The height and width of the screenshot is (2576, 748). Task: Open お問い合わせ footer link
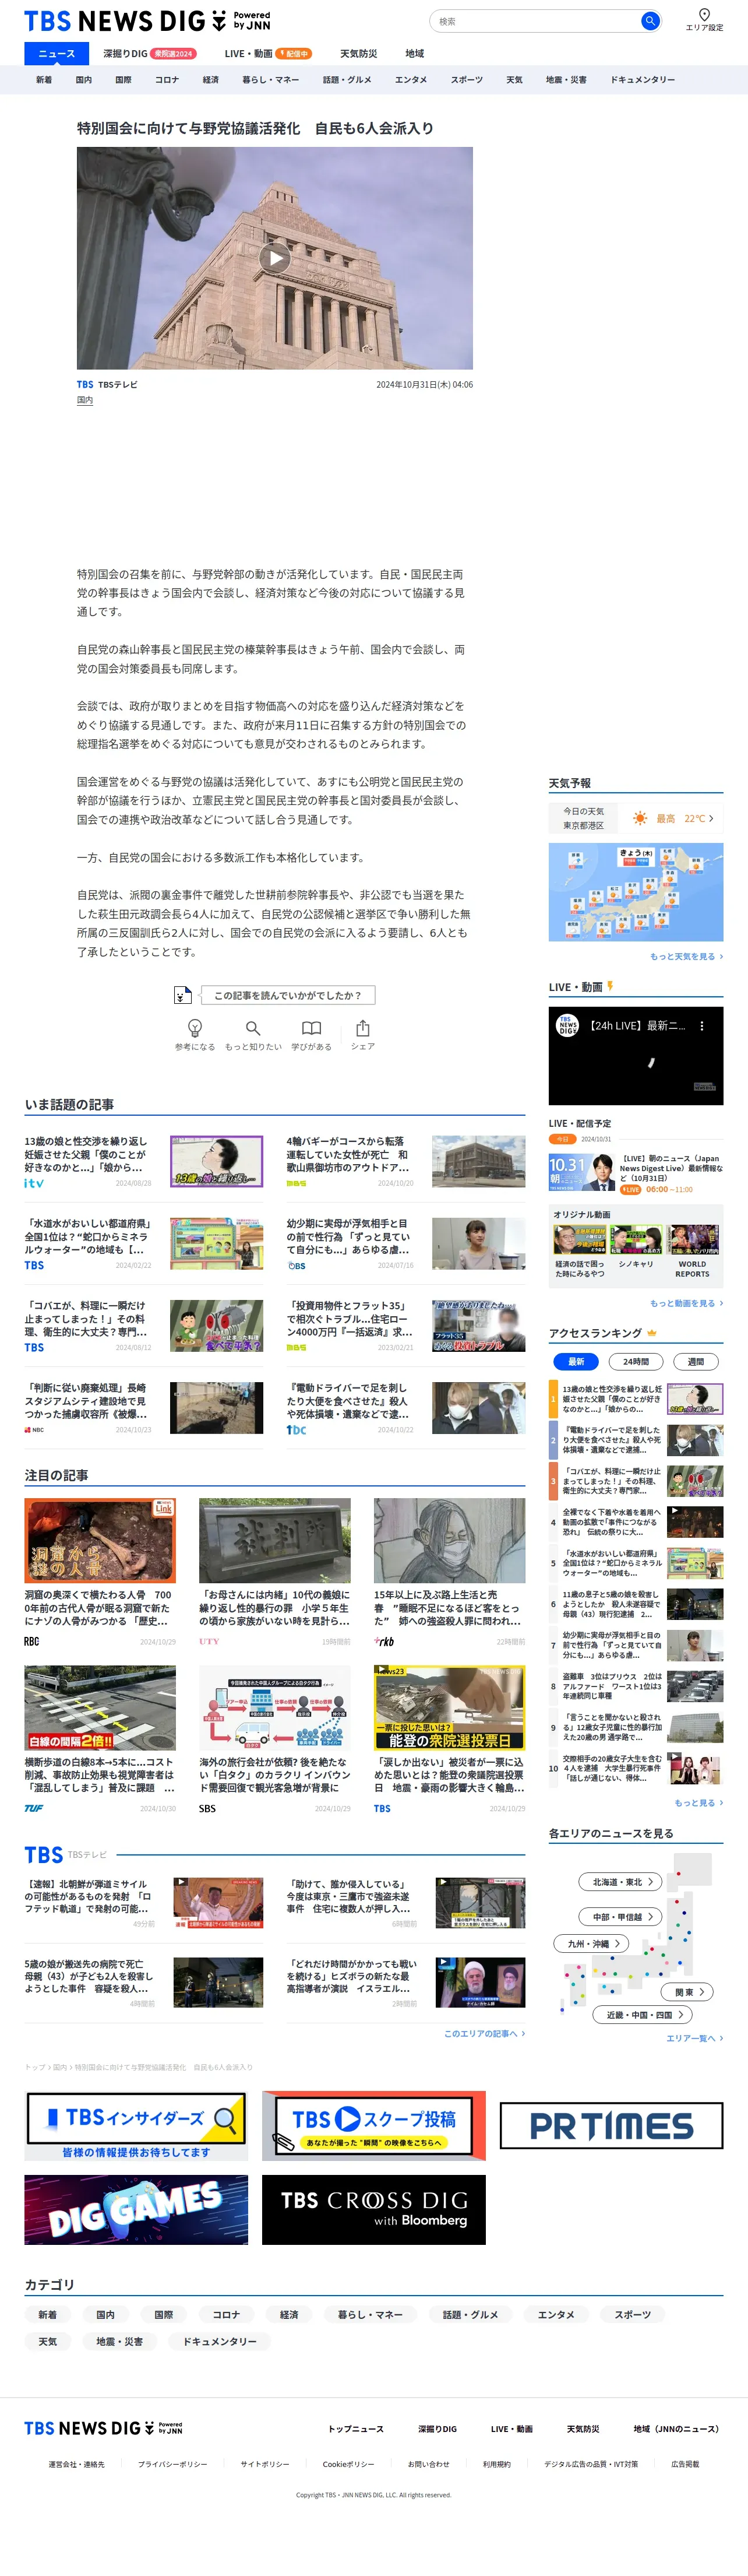click(x=428, y=2464)
